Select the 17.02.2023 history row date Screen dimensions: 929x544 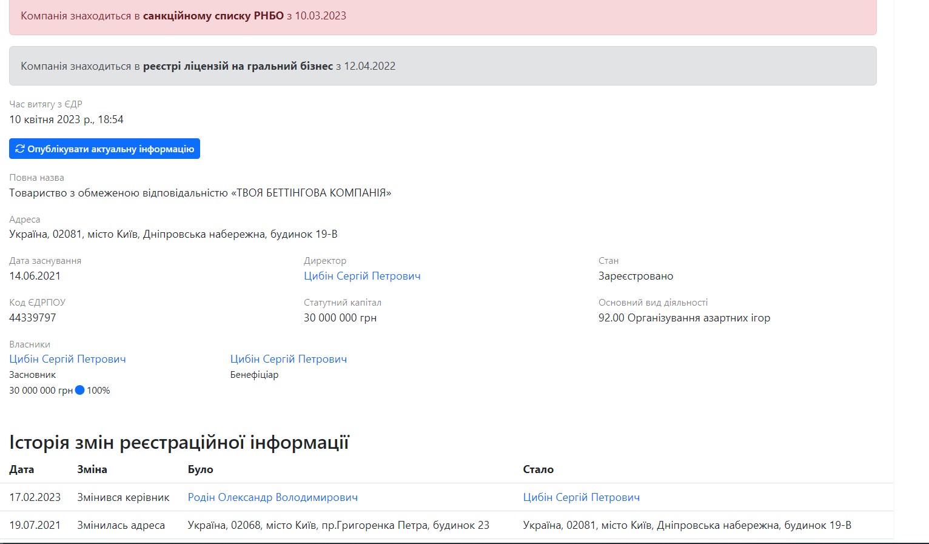tap(35, 497)
